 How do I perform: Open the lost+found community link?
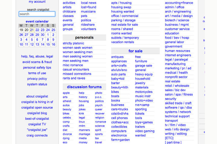click(88, 7)
